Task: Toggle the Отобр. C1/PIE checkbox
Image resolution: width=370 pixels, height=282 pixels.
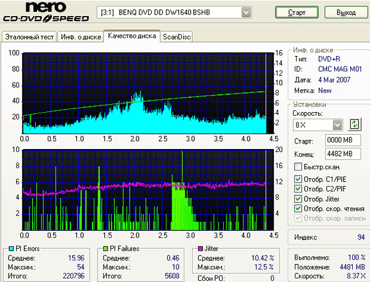Action: tap(298, 179)
